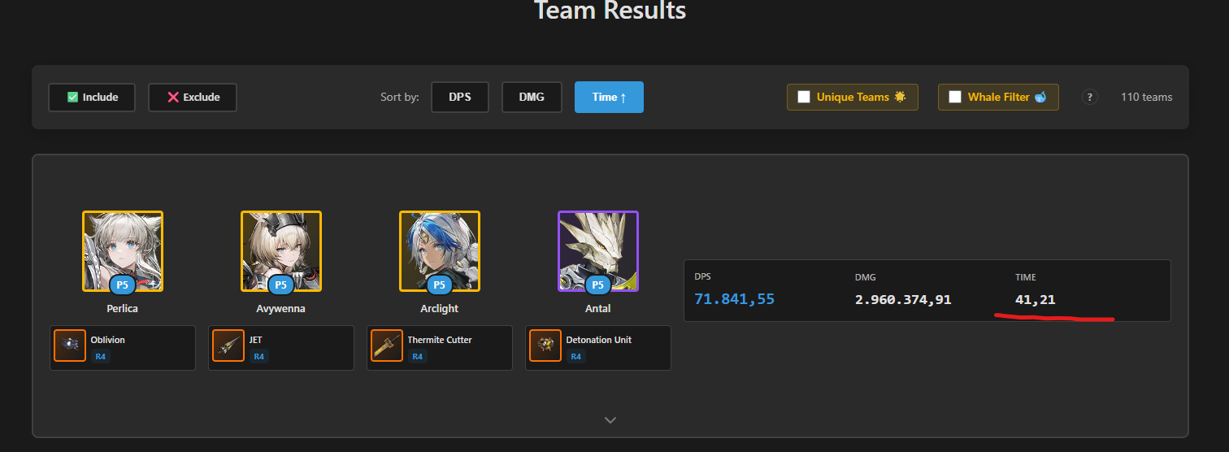
Task: Click Perlica's P5 badge
Action: coord(122,285)
